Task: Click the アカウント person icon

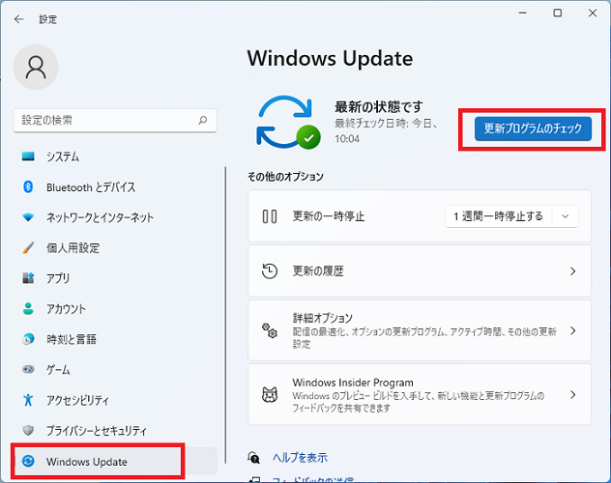Action: 28,308
